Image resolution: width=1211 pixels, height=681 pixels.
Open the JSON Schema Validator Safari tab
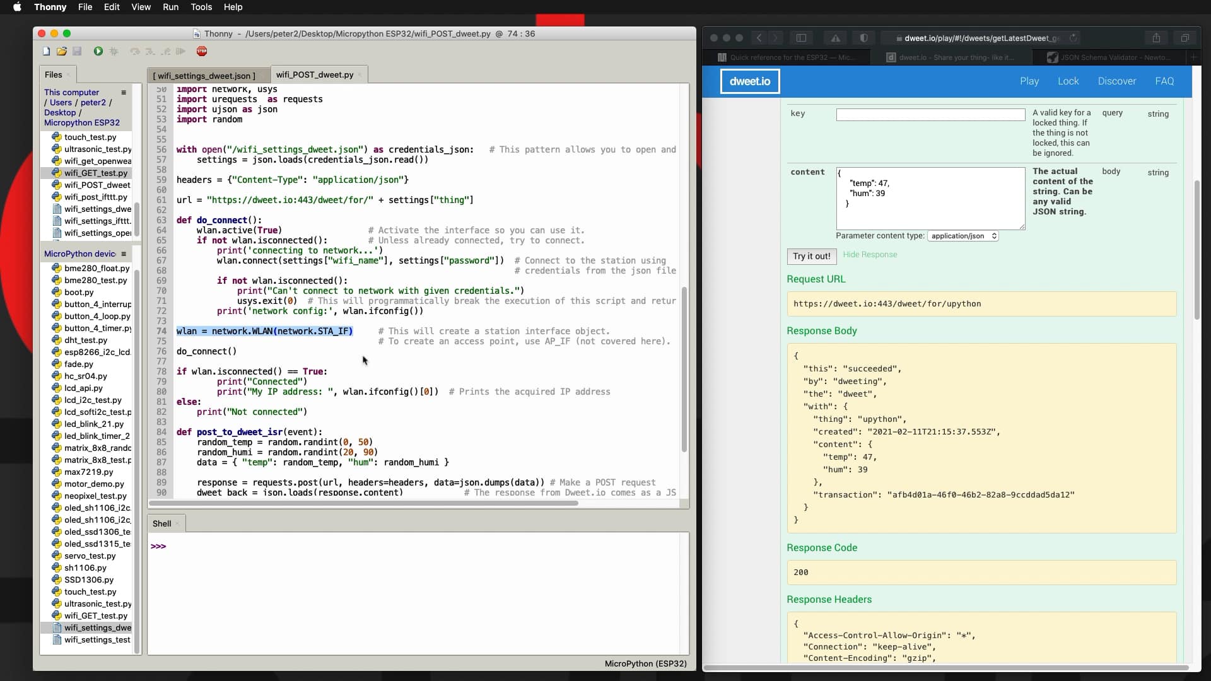click(x=1109, y=57)
